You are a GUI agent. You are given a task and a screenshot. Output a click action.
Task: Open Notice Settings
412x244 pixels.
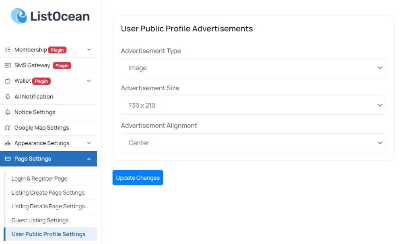(48, 112)
